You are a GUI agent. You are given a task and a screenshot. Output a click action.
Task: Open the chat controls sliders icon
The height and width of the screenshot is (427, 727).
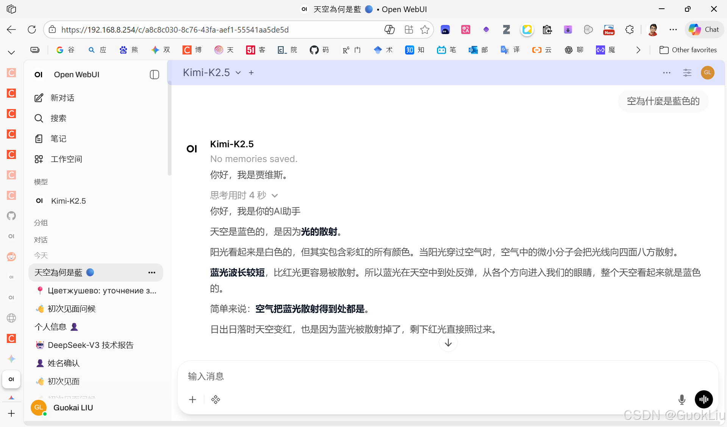(x=687, y=73)
